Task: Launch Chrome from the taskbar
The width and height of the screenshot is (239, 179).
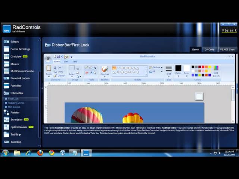Action: point(52,153)
